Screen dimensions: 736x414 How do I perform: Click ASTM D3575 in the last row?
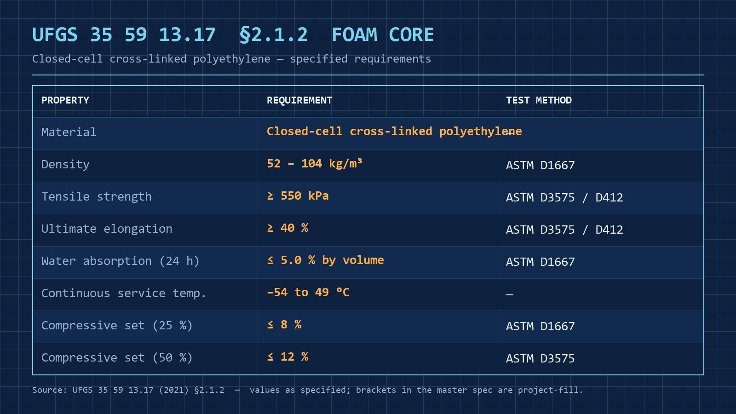coord(540,359)
